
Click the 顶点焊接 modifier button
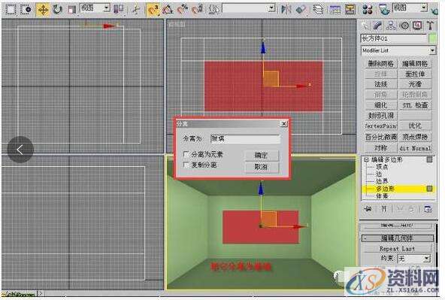415,137
